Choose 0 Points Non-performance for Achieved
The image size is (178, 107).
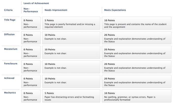[x=31, y=81]
